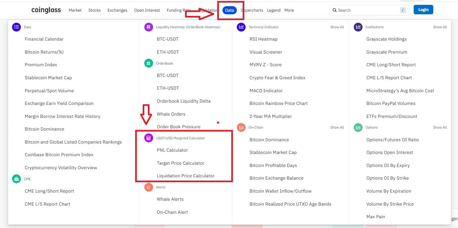Open Exchange Earn Yield Comparison

59,103
